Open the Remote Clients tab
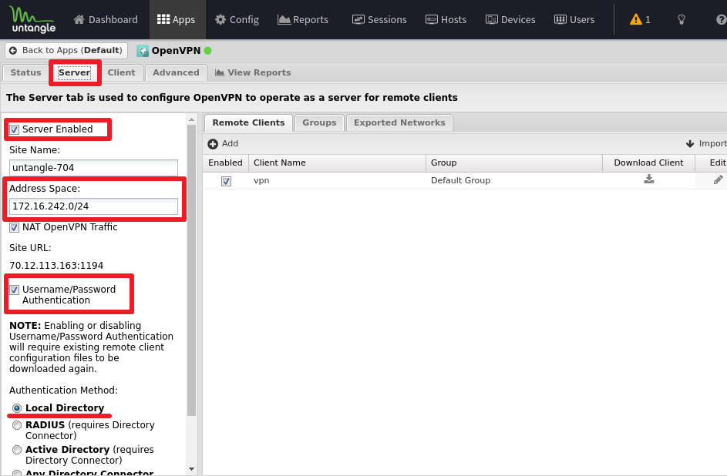 [x=248, y=122]
